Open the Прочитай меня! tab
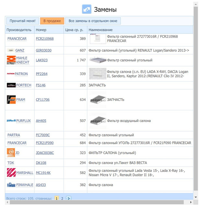 [x=23, y=21]
